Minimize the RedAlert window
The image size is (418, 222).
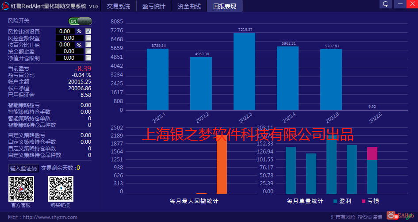pyautogui.click(x=400, y=4)
